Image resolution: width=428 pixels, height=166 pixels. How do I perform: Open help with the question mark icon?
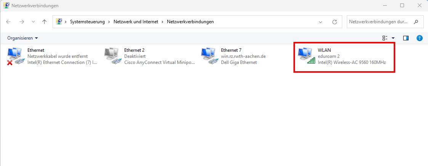[420, 38]
